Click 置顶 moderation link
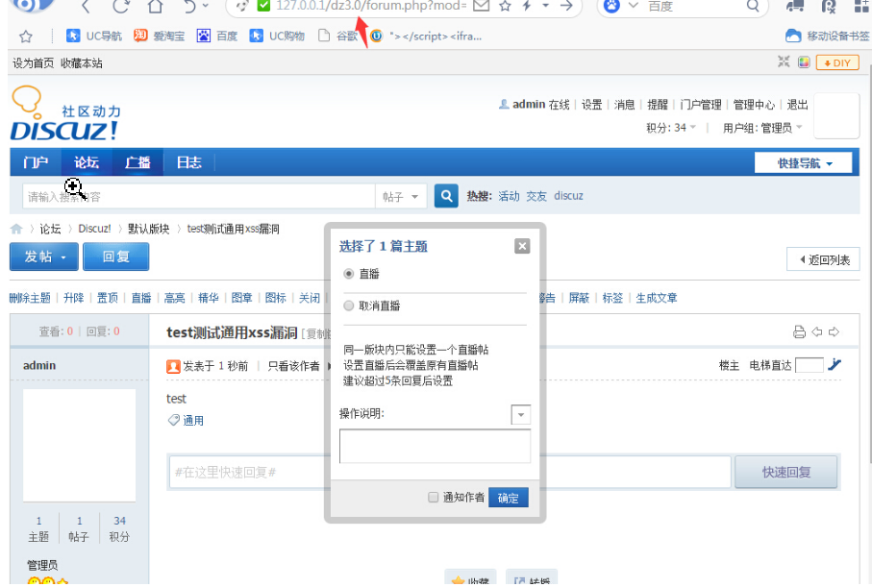 click(x=108, y=298)
